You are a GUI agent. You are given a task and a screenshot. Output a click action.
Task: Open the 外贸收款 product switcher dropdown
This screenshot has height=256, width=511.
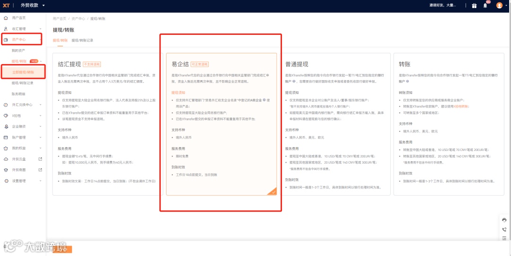pyautogui.click(x=33, y=5)
